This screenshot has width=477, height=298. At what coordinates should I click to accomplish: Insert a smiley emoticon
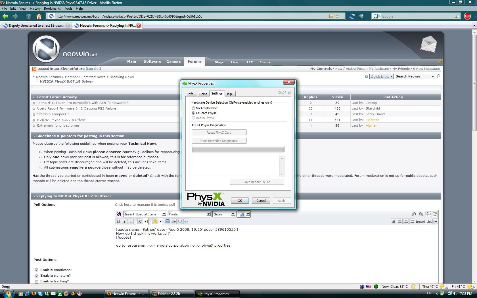pos(155,222)
